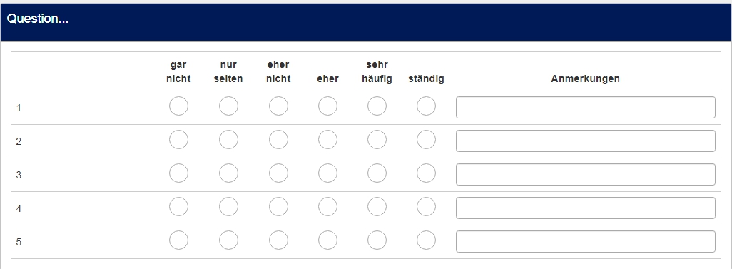Select 'nur selten' for row 1
The height and width of the screenshot is (269, 732).
(x=228, y=106)
